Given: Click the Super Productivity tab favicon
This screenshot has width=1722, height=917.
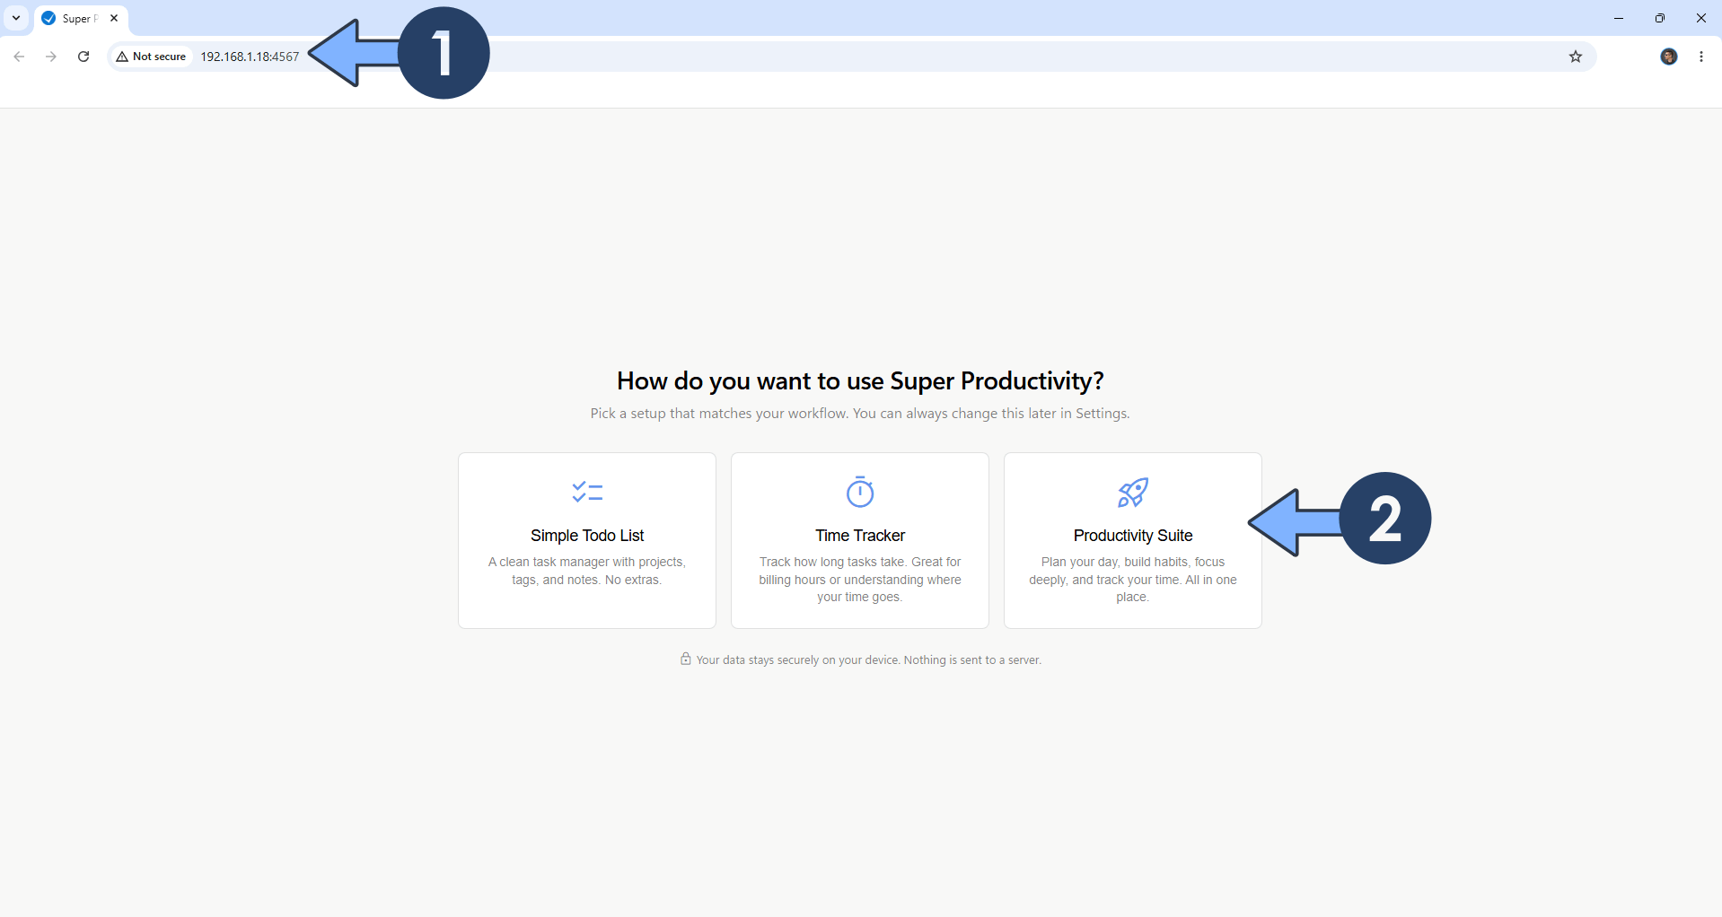Looking at the screenshot, I should pos(48,18).
